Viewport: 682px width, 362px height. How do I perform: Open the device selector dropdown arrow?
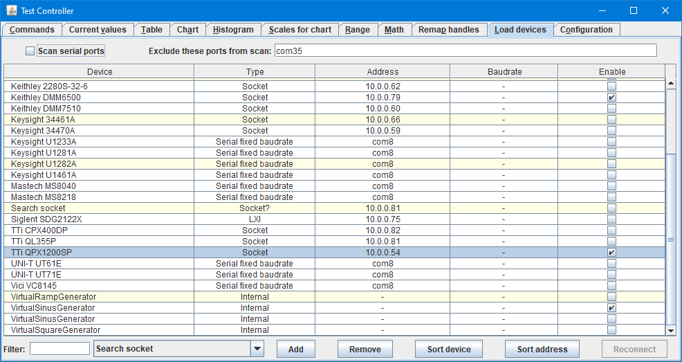coord(257,349)
